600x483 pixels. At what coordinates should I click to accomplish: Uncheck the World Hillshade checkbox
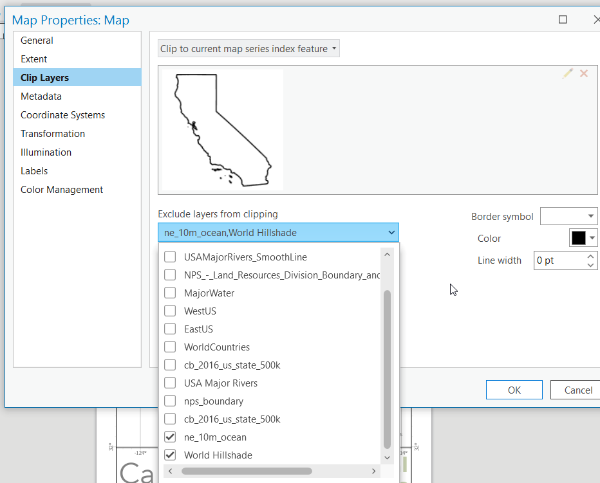(170, 455)
